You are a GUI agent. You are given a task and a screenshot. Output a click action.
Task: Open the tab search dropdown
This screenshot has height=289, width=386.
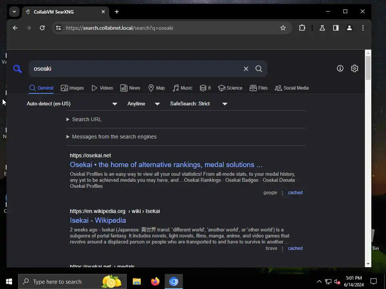coord(14,12)
